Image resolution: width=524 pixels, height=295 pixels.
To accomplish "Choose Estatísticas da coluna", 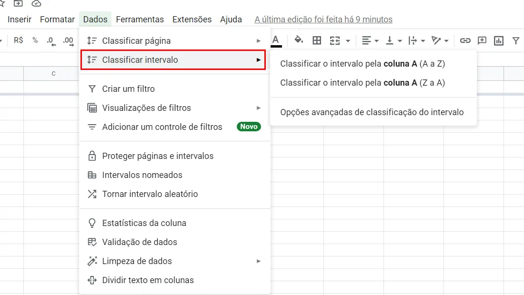I will pos(174,223).
